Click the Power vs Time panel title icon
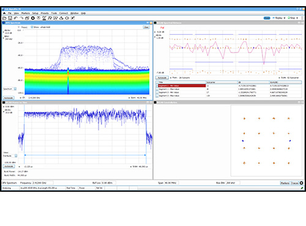The height and width of the screenshot is (226, 306). (4, 103)
